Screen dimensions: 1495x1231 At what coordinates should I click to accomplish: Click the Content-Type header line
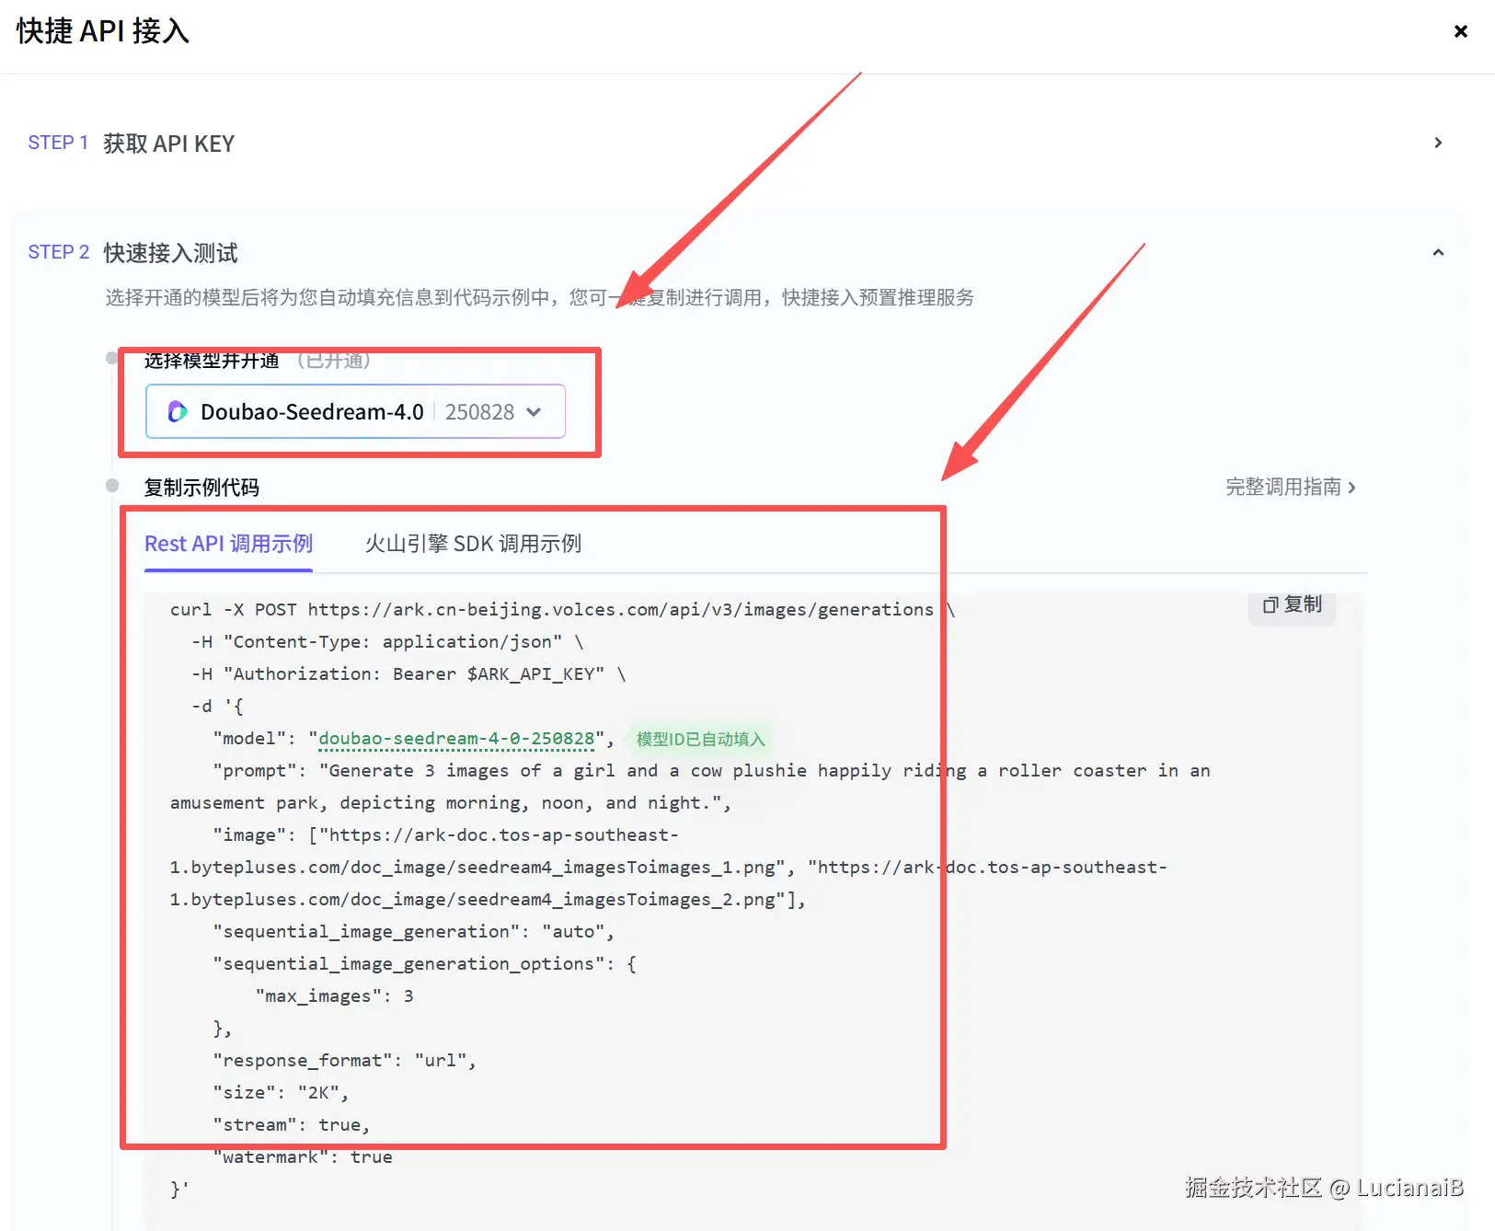point(387,641)
